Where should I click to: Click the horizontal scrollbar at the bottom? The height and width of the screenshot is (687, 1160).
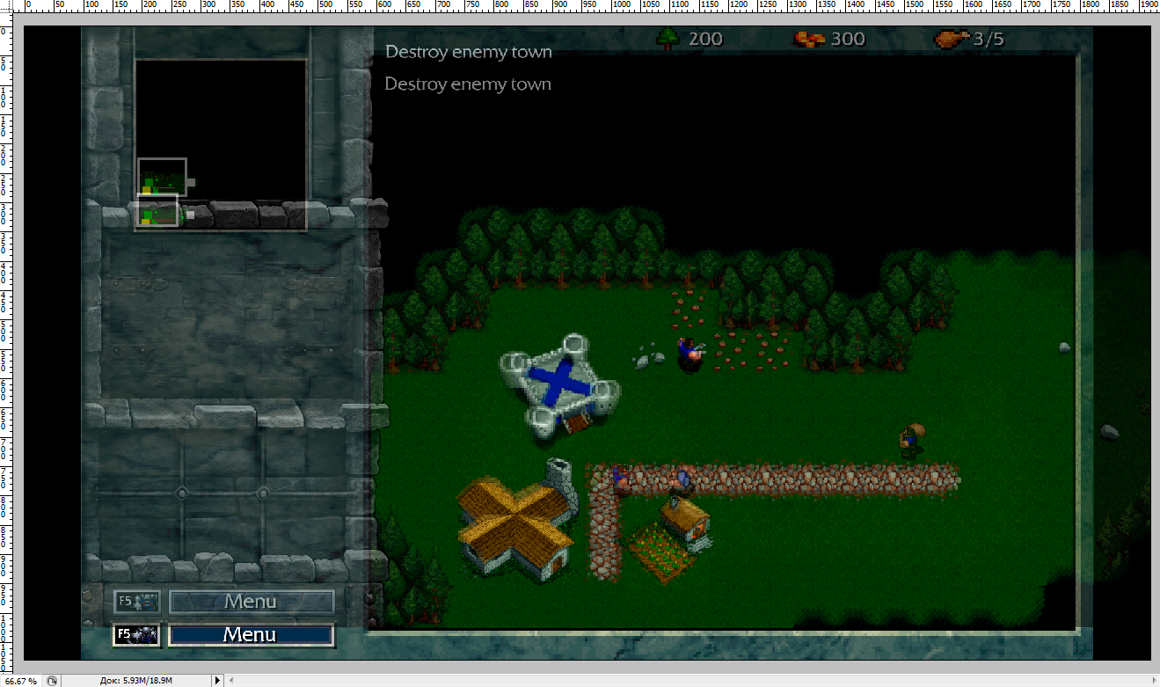(693, 681)
